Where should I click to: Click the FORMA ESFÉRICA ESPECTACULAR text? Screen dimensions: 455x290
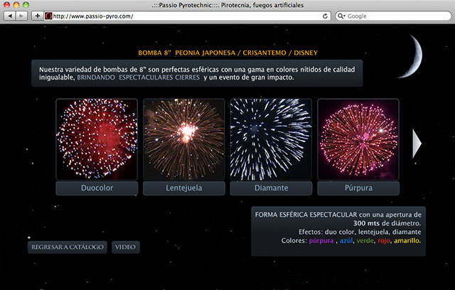click(x=306, y=215)
